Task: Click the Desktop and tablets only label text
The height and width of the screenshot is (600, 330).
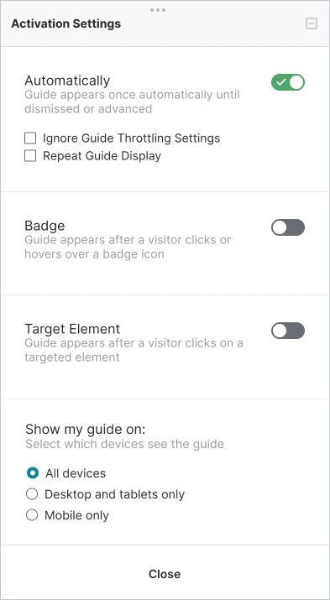Action: coord(115,494)
